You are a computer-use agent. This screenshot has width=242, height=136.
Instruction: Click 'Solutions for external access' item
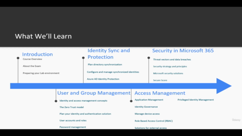[150, 128]
